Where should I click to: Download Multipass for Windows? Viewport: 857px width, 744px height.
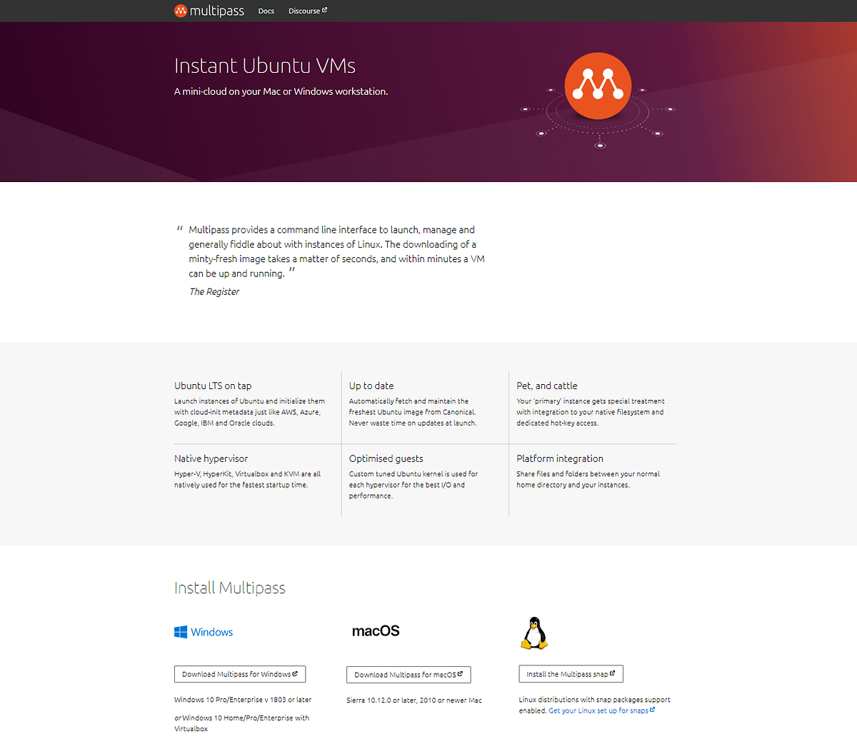240,673
